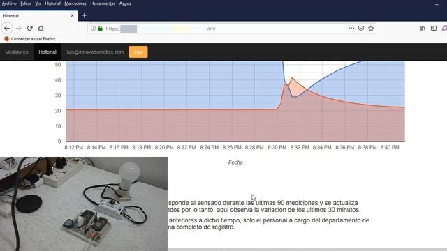The image size is (447, 251).
Task: Open the Firefox home page icon
Action: (41, 28)
